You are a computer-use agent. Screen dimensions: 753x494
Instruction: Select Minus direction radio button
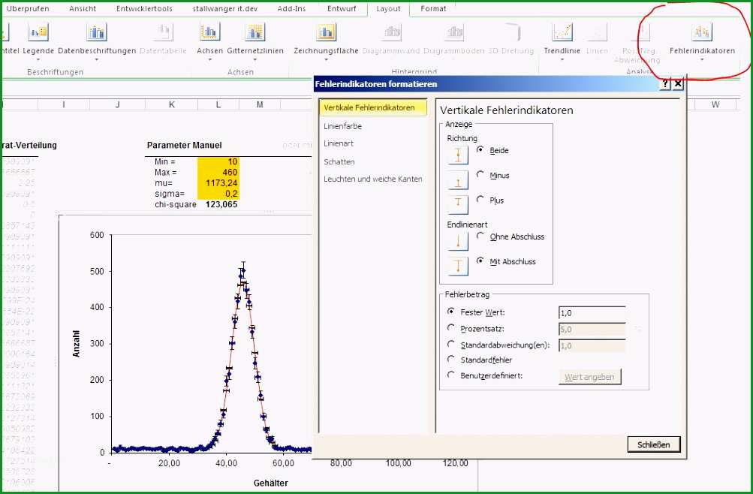480,175
